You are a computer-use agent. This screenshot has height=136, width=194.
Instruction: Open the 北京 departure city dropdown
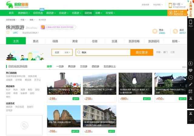pyautogui.click(x=62, y=52)
